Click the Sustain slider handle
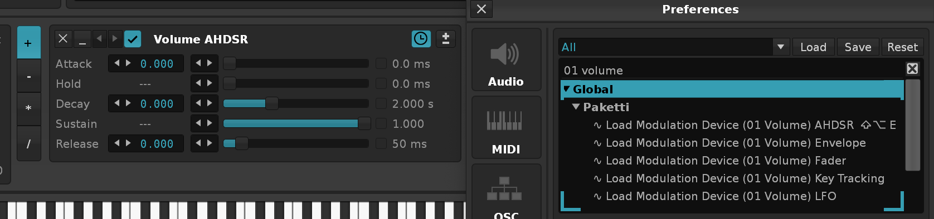Image resolution: width=934 pixels, height=219 pixels. (x=364, y=123)
